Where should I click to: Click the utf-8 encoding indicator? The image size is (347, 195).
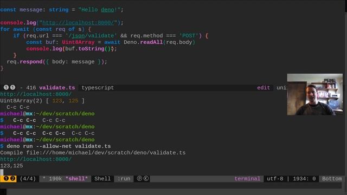[275, 179]
